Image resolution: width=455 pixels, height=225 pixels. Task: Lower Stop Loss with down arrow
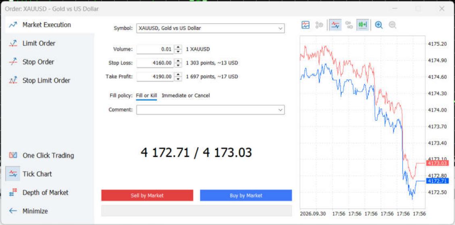click(x=178, y=65)
